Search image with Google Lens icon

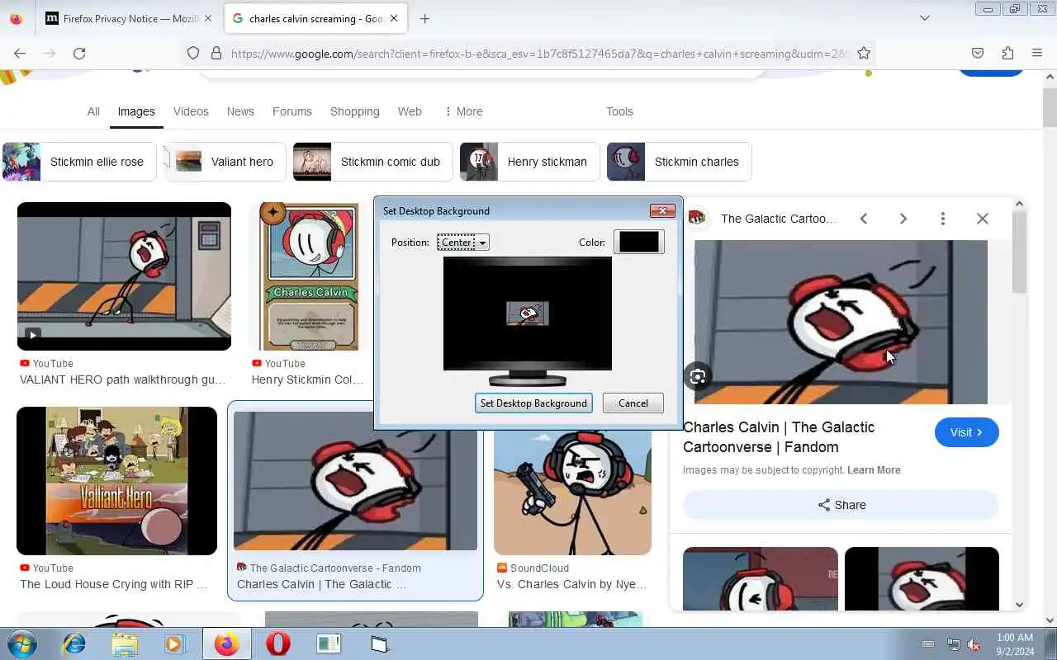[698, 377]
